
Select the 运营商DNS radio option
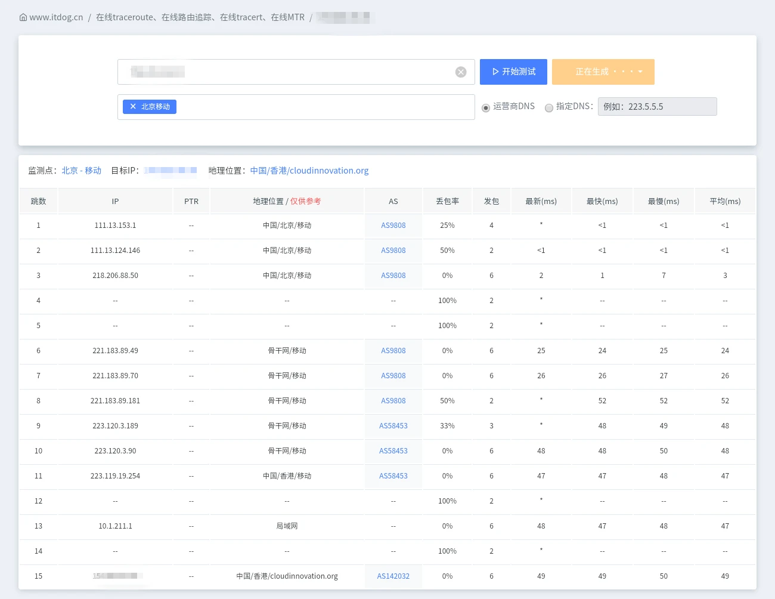[x=486, y=108]
